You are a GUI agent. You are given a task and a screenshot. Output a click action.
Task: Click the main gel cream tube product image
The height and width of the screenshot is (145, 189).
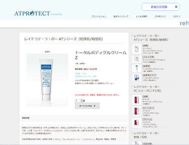pyautogui.click(x=47, y=80)
